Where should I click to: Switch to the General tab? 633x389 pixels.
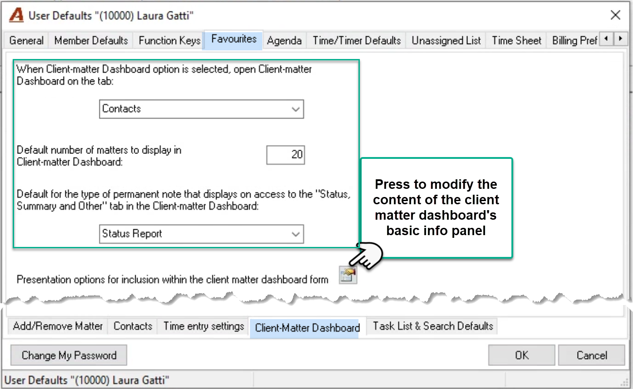click(x=26, y=40)
